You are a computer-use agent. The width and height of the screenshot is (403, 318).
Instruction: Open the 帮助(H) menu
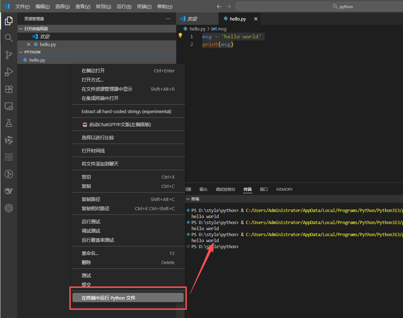[x=165, y=6]
